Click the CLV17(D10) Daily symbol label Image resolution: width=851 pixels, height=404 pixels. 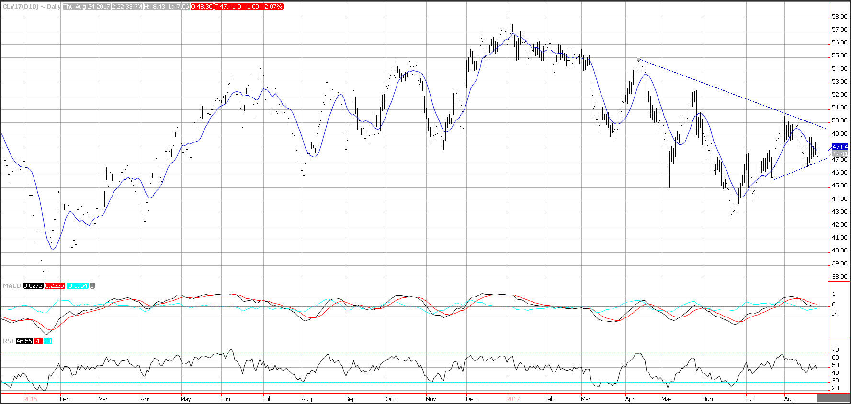[x=31, y=7]
